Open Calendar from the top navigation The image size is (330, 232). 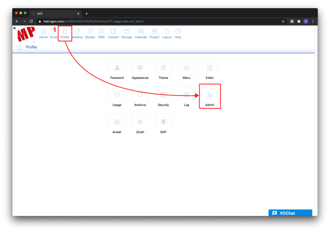click(141, 33)
